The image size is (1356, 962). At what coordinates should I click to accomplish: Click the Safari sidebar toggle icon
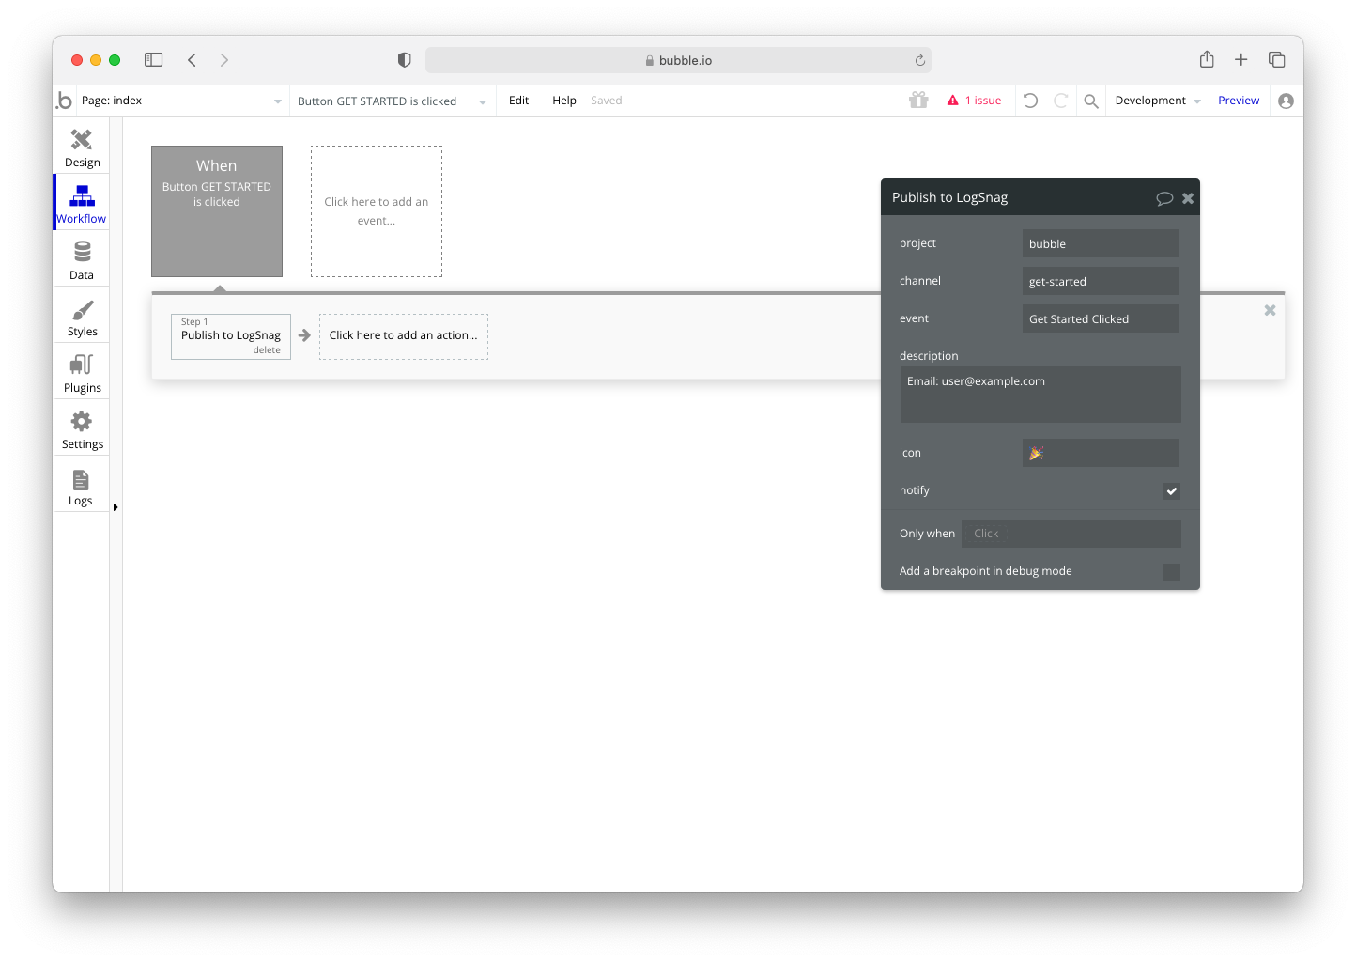(x=154, y=60)
